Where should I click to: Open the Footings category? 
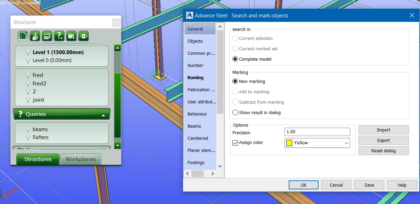pos(200,162)
